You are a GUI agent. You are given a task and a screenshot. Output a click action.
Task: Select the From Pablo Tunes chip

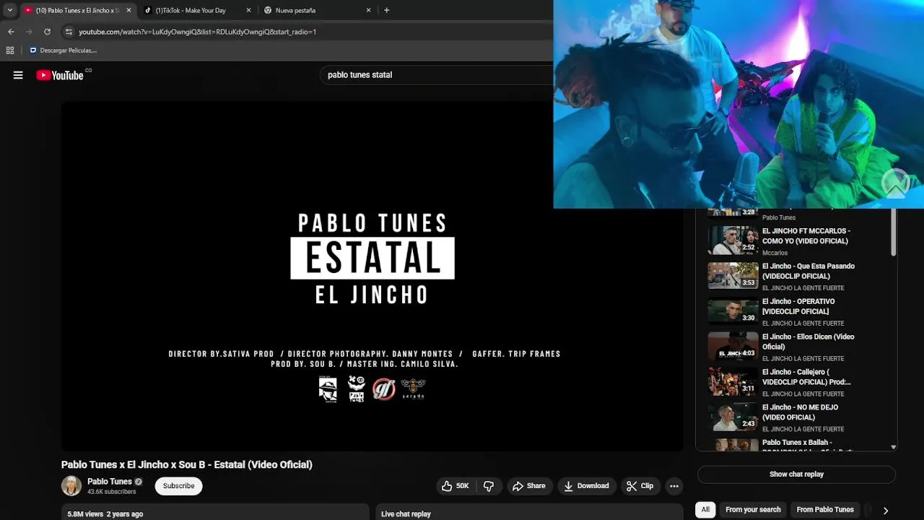pos(825,510)
